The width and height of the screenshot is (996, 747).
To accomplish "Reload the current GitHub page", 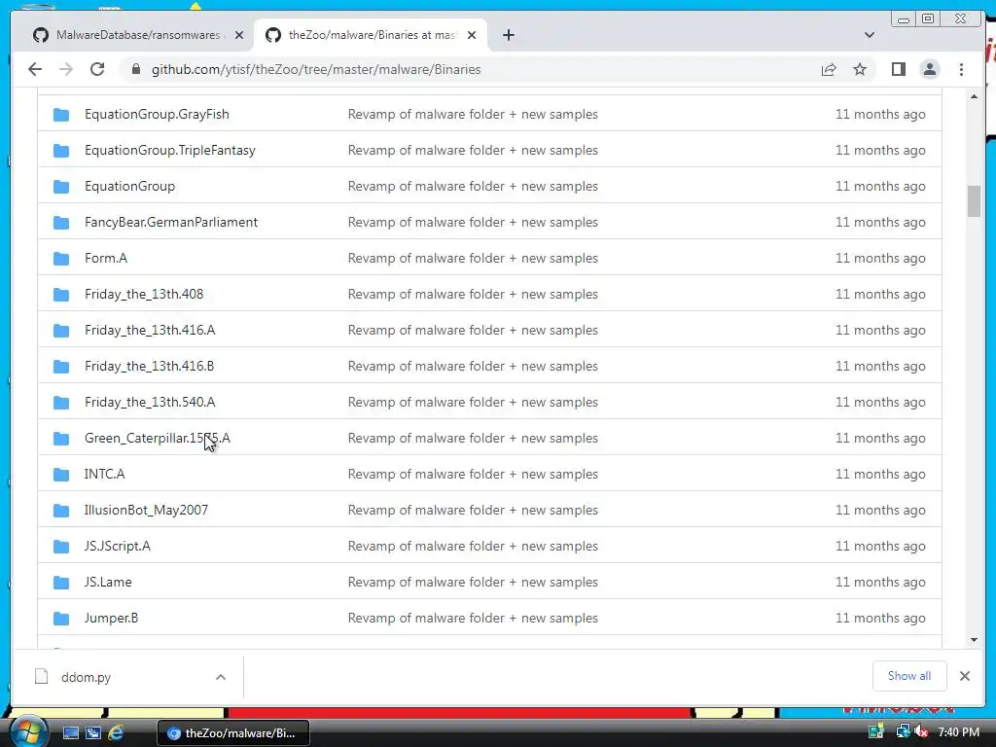I will coord(97,69).
